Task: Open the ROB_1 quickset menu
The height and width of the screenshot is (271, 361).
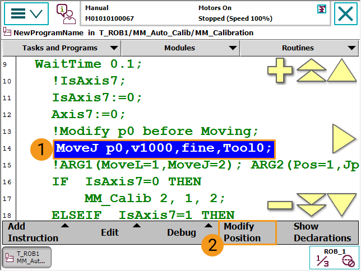Action: tap(334, 258)
